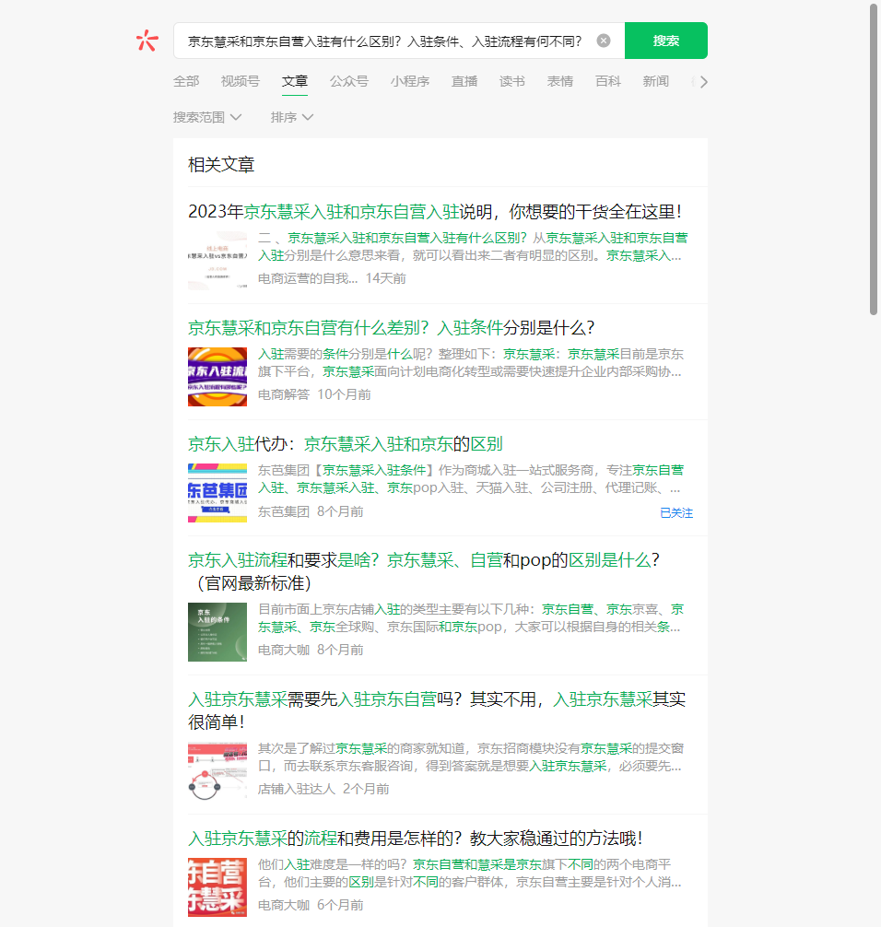The image size is (881, 927).
Task: Click the red 自营 慧采 thumbnail
Action: pos(217,887)
